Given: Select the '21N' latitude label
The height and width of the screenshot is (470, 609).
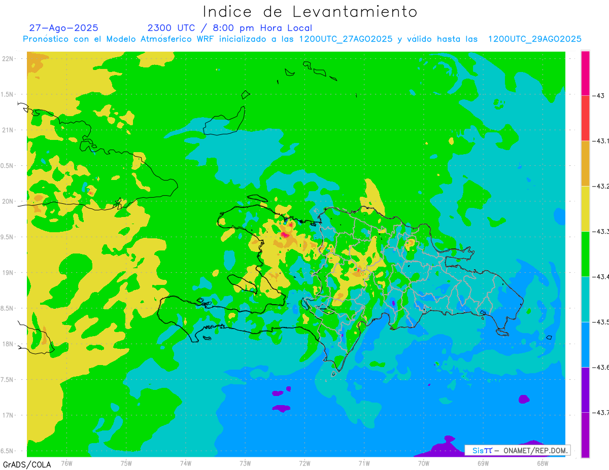Looking at the screenshot, I should click(x=8, y=130).
